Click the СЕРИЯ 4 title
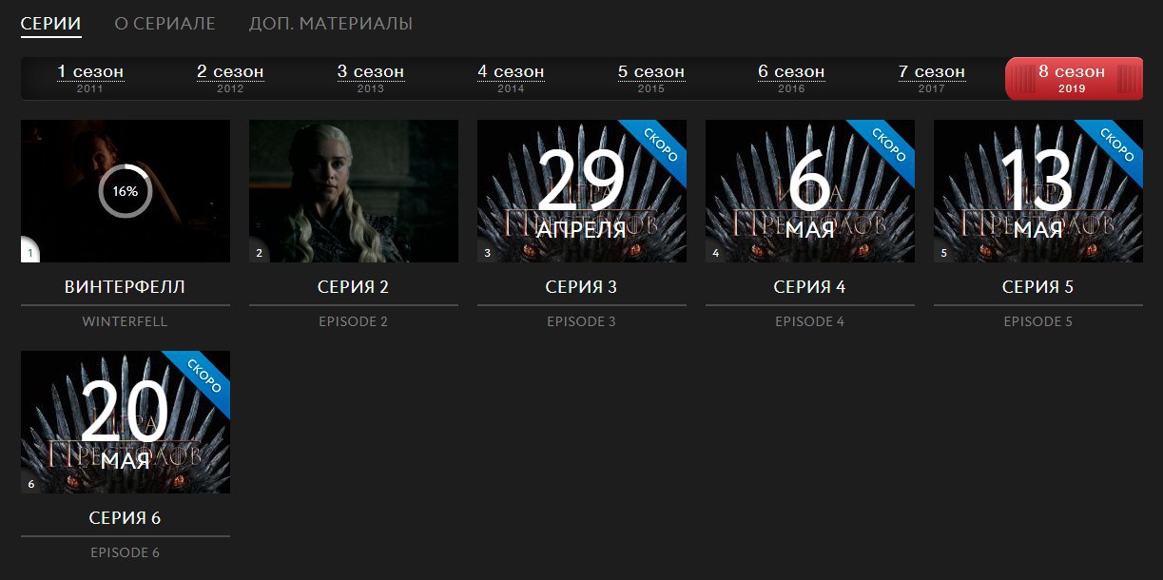 [x=810, y=287]
